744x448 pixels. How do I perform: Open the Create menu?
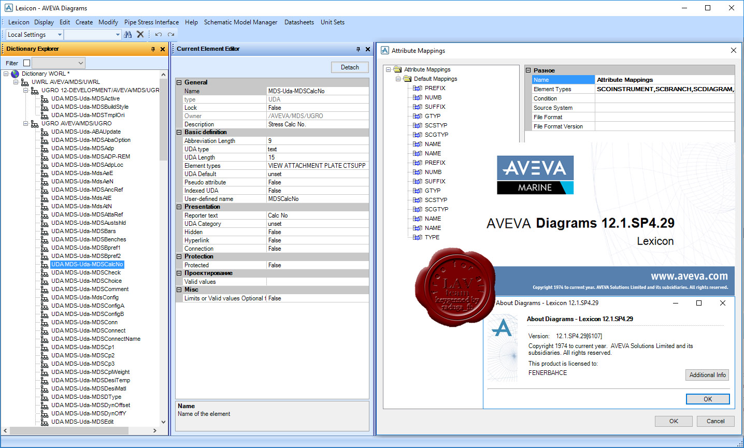click(84, 22)
